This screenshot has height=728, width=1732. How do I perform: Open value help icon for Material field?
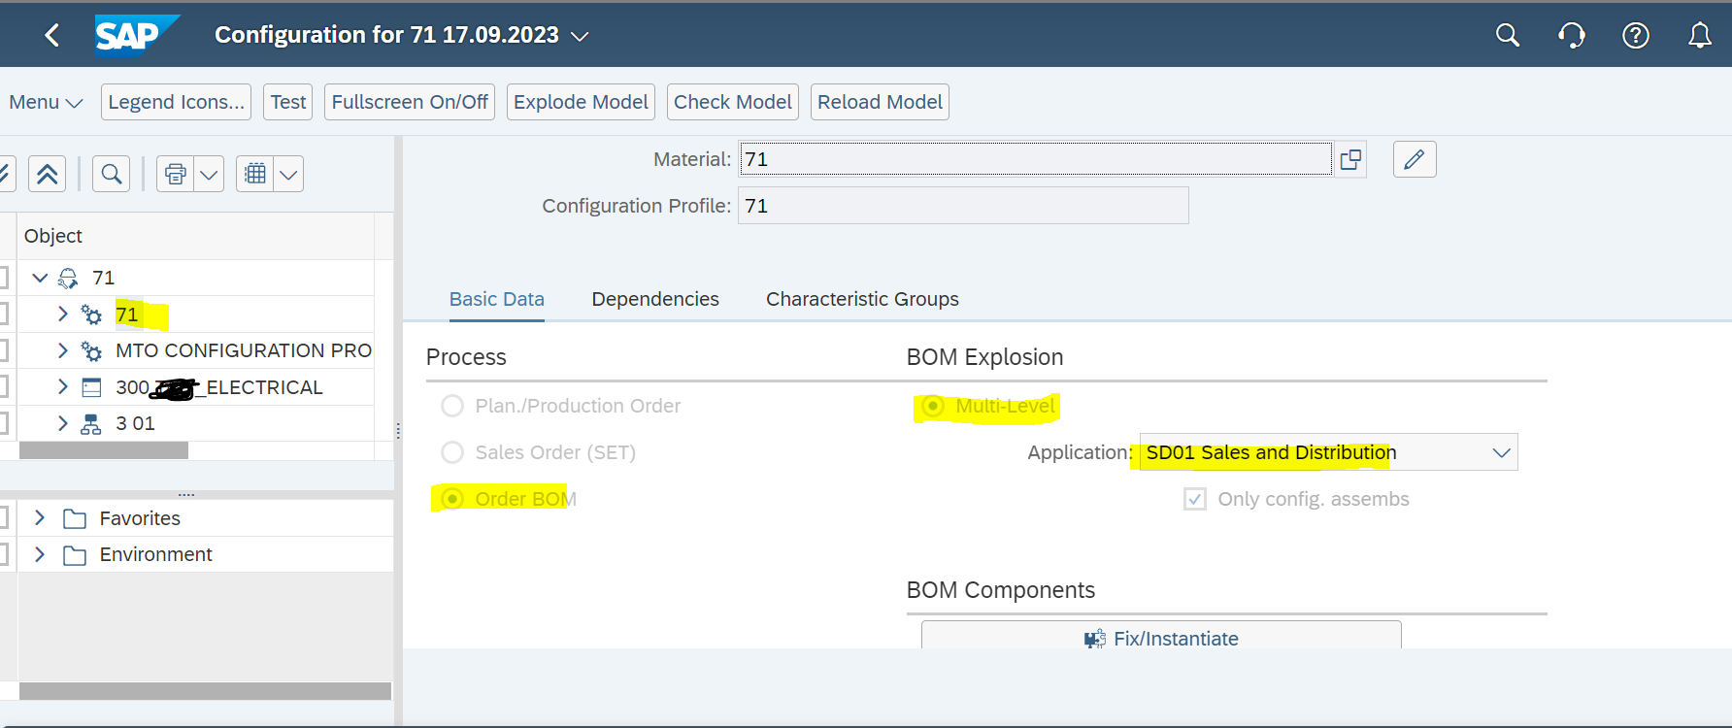(1350, 159)
